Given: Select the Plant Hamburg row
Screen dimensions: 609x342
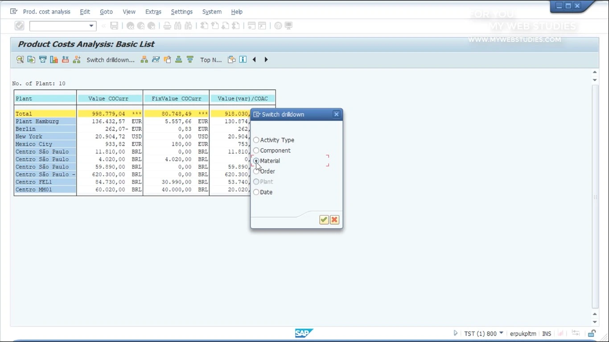Looking at the screenshot, I should [45, 121].
